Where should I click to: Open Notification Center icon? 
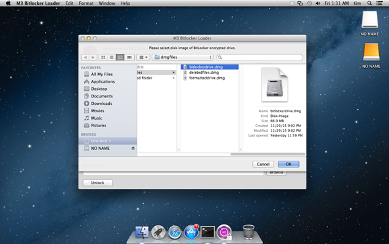coord(380,3)
